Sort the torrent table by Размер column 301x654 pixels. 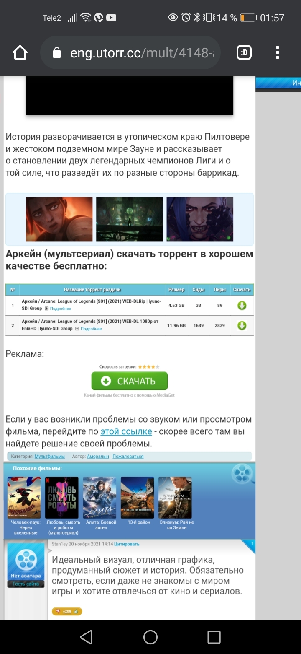pyautogui.click(x=176, y=290)
